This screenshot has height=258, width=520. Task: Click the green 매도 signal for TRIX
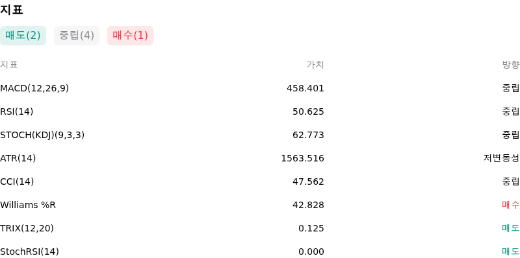[x=511, y=228]
